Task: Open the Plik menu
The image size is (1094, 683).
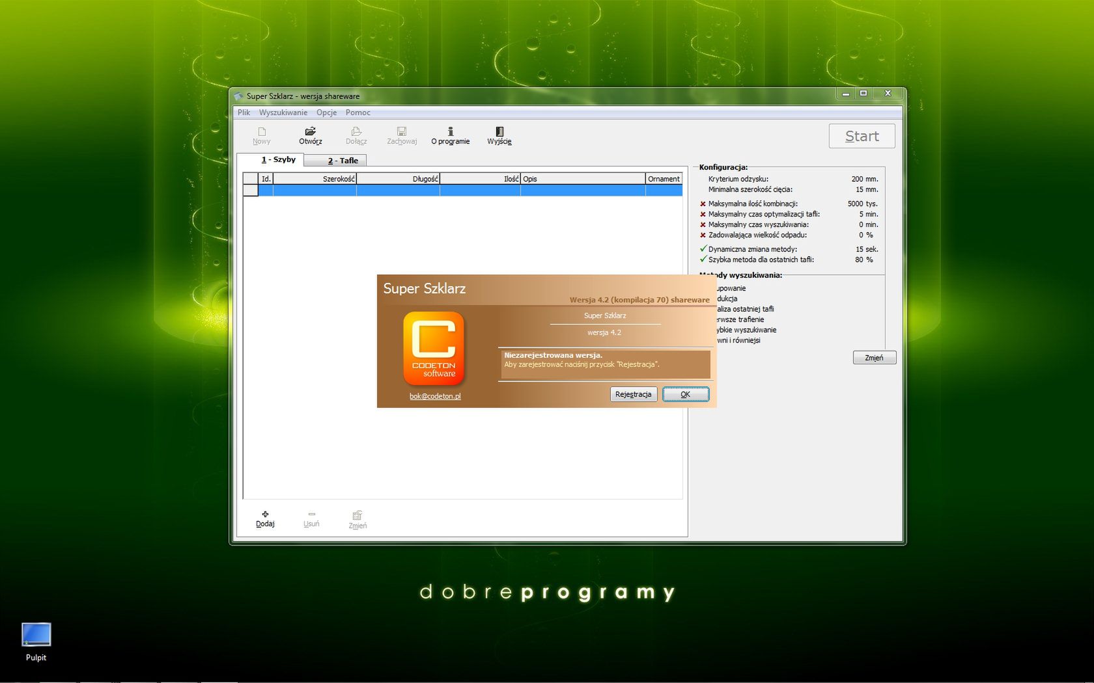Action: tap(244, 113)
